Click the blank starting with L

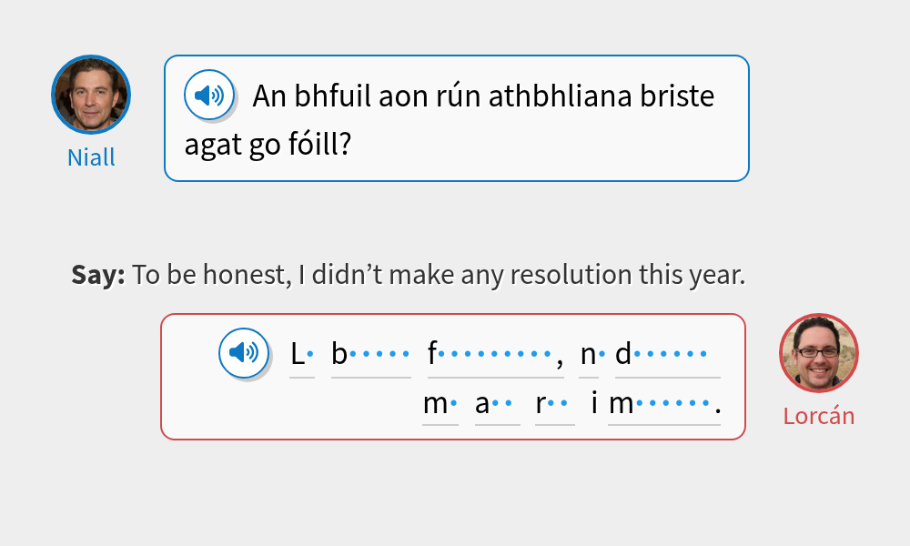click(300, 357)
